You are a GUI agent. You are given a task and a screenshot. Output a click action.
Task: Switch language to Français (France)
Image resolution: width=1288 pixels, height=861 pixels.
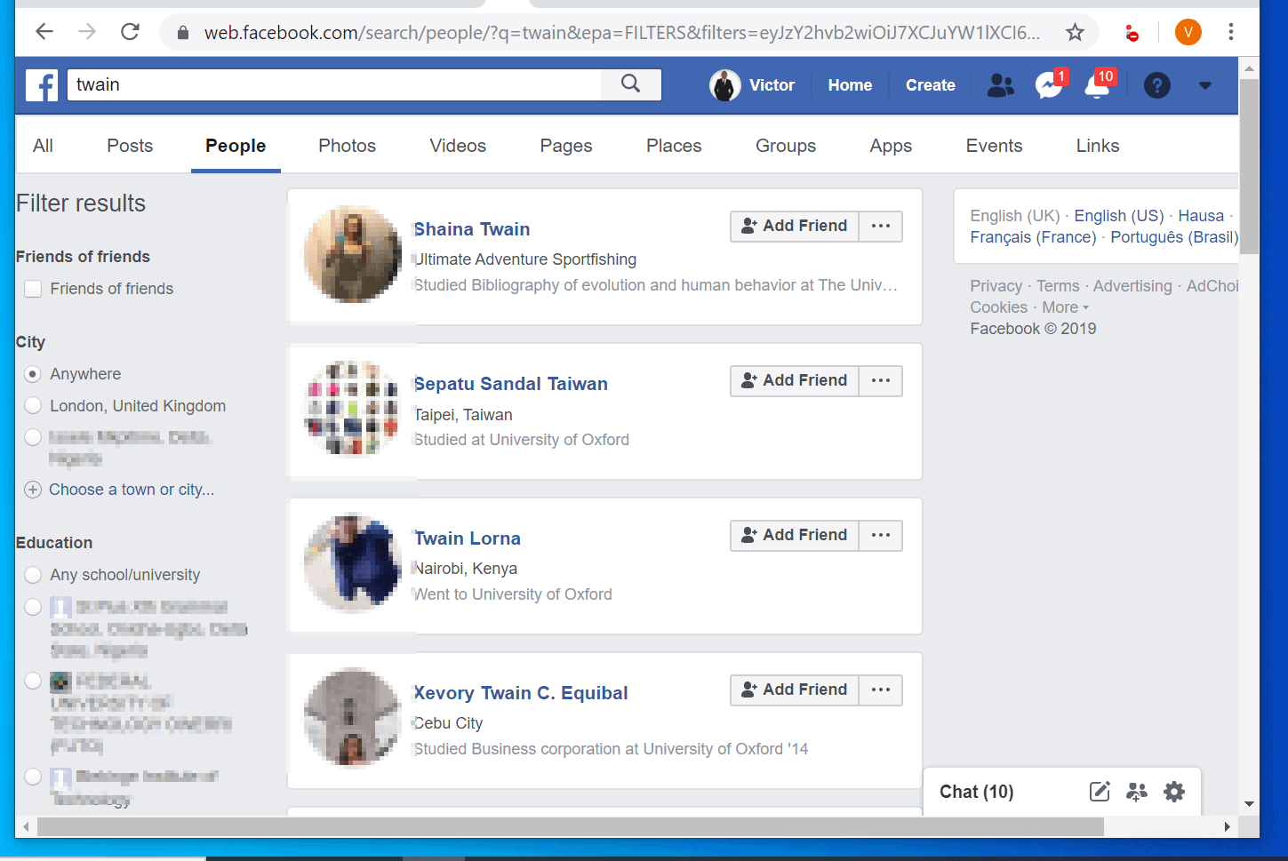tap(1033, 237)
